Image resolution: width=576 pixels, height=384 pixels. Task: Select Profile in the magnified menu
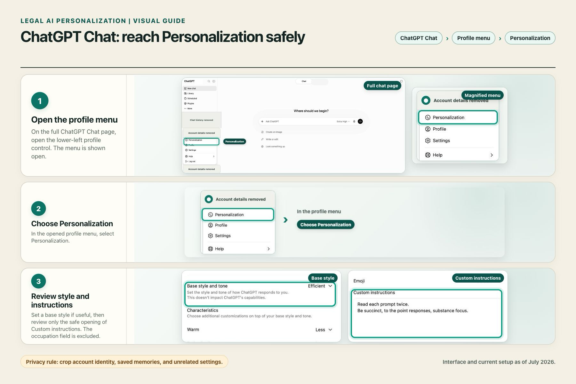point(435,129)
